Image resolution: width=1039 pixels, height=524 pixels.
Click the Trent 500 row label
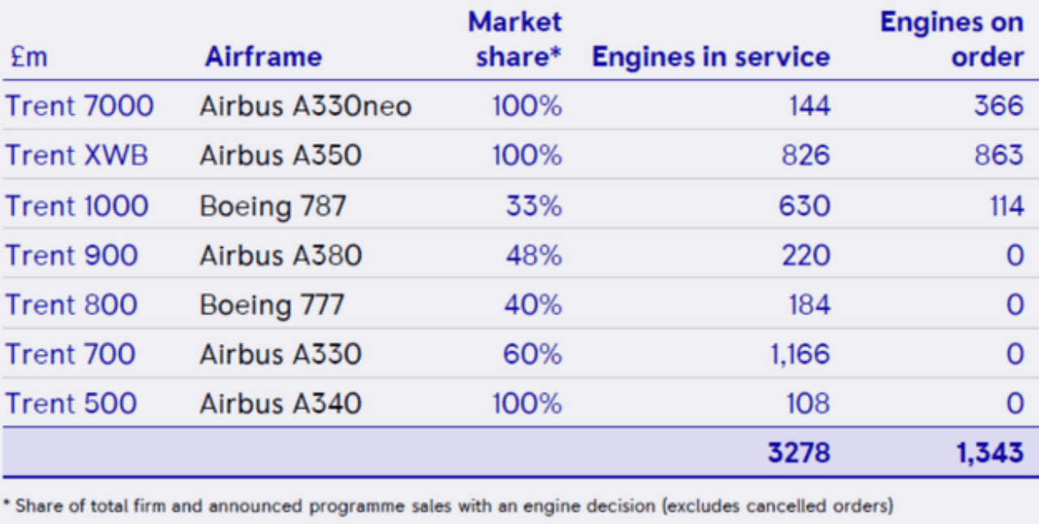pyautogui.click(x=71, y=403)
